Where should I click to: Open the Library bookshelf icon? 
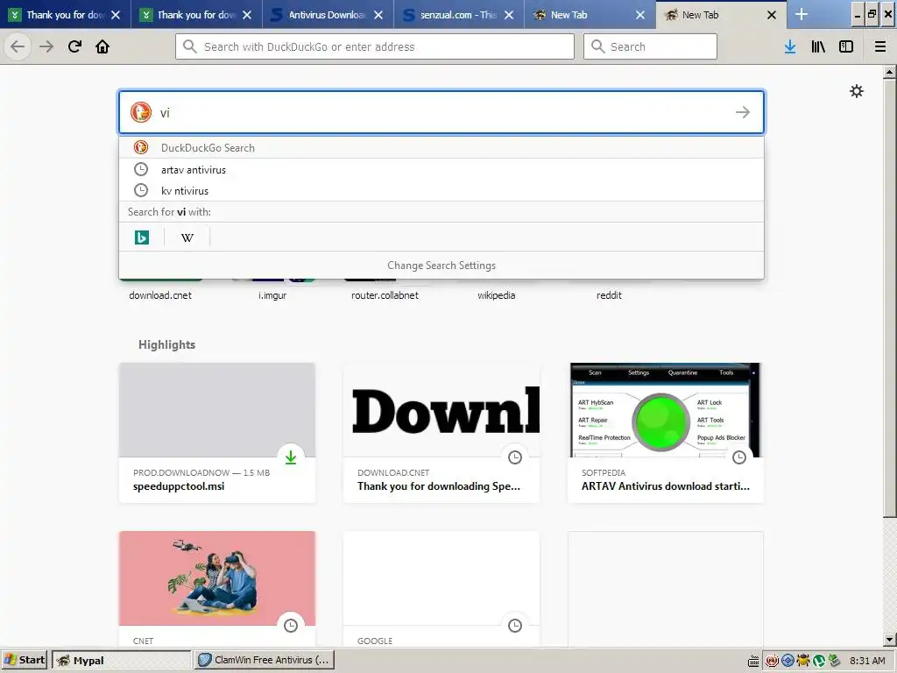click(x=818, y=46)
